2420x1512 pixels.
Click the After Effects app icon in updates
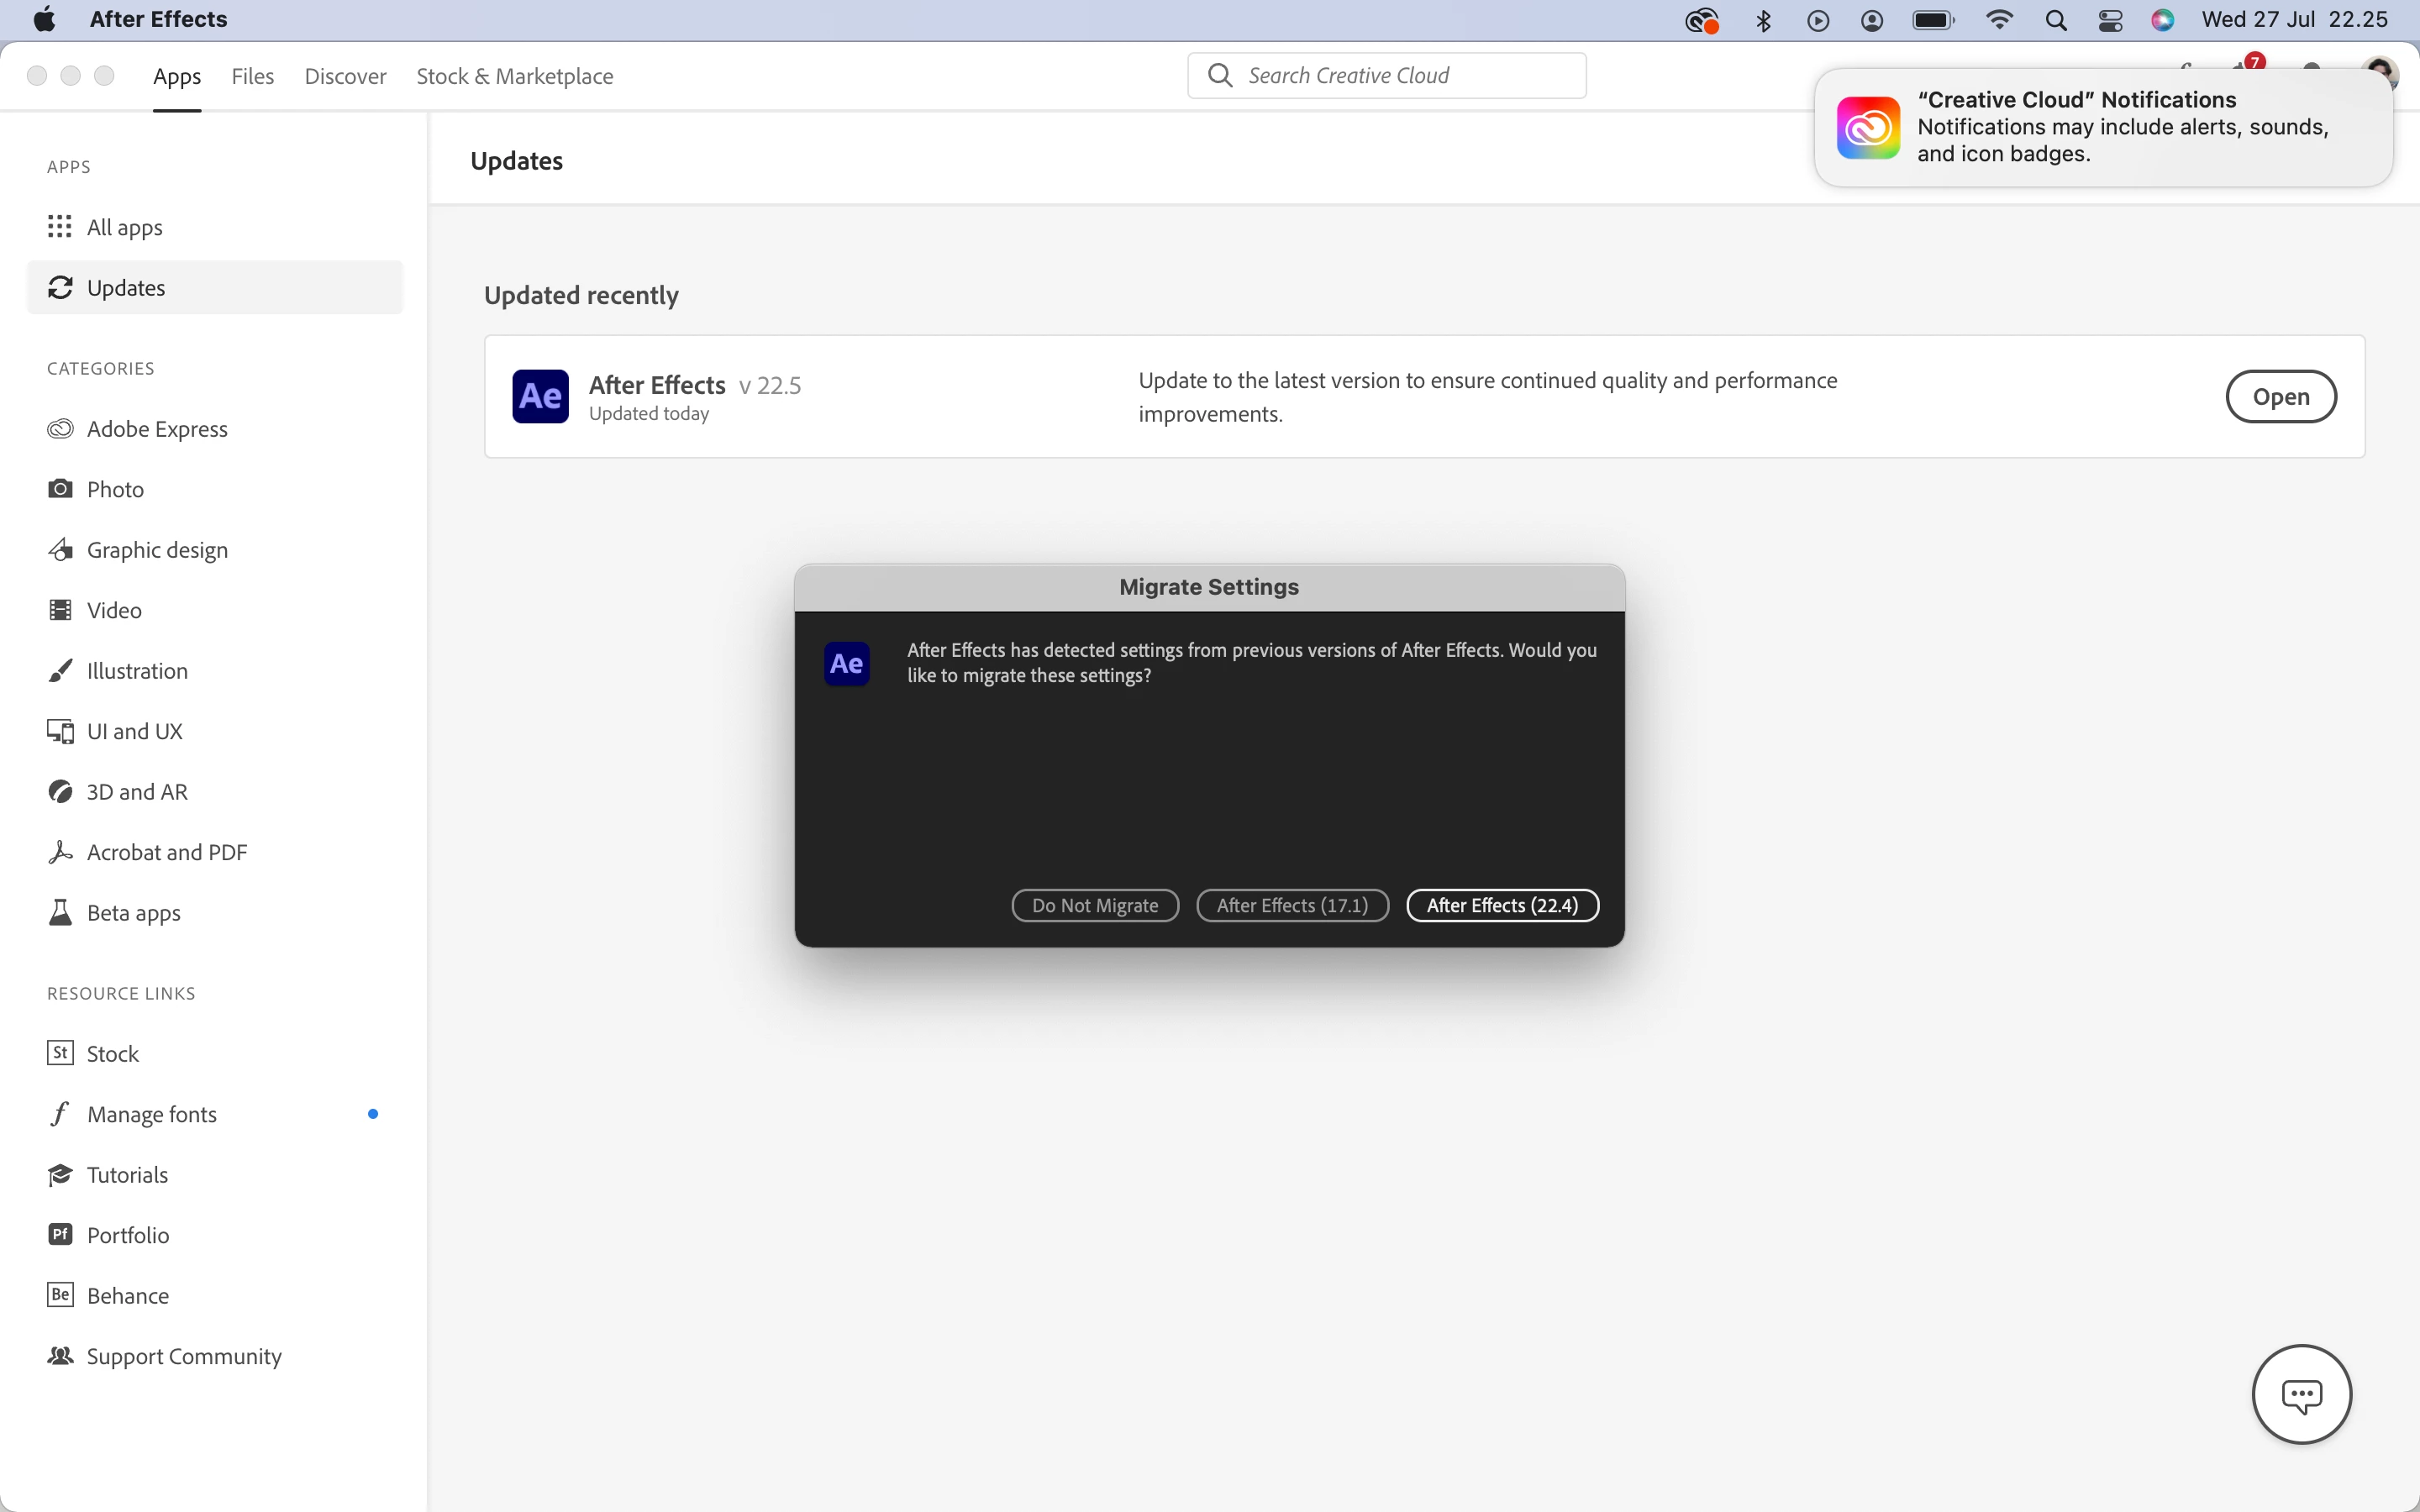540,397
